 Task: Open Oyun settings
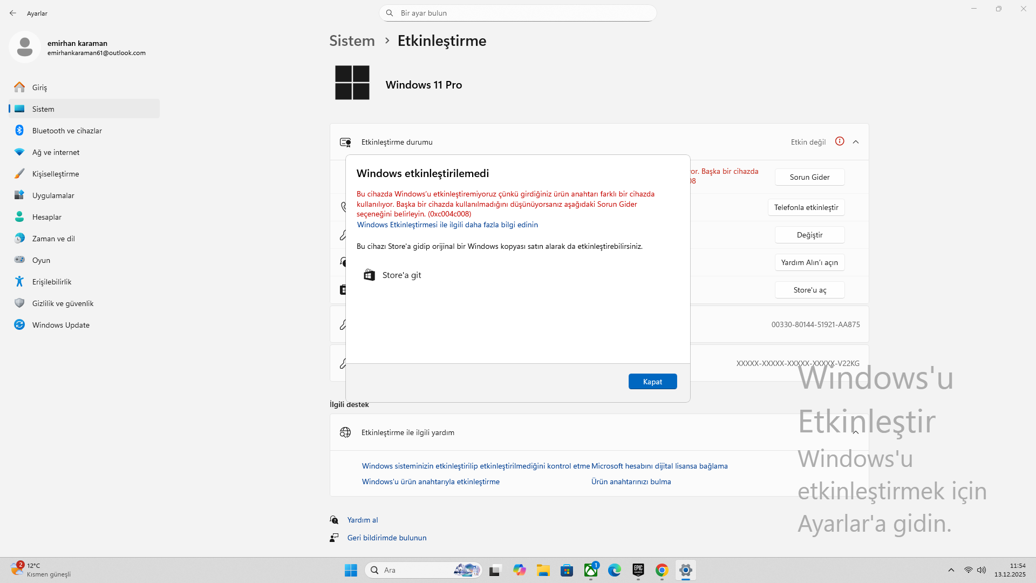coord(84,260)
